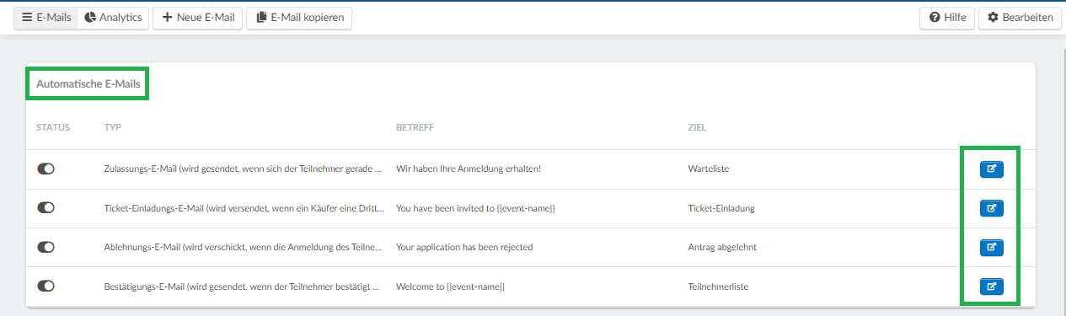Image resolution: width=1066 pixels, height=316 pixels.
Task: Click the Teilnehmerliste target cell
Action: tap(718, 287)
